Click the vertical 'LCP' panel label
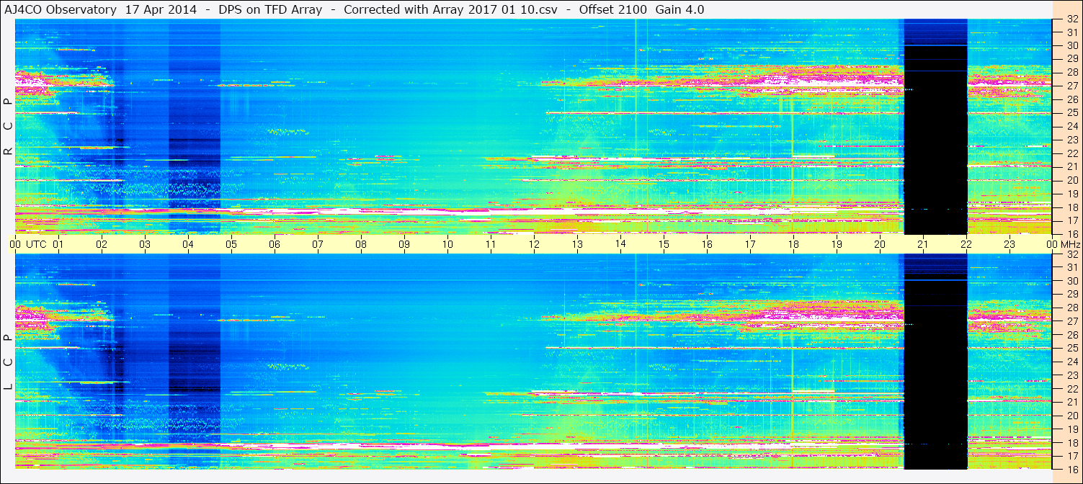This screenshot has height=484, width=1083. click(8, 362)
